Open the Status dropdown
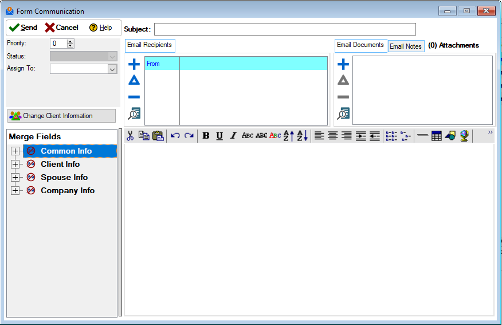Image resolution: width=502 pixels, height=325 pixels. [x=112, y=57]
